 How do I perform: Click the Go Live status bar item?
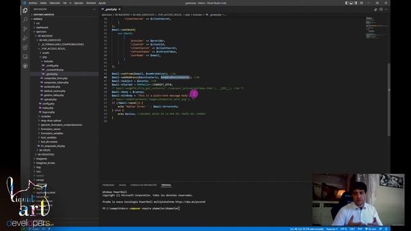pyautogui.click(x=371, y=229)
